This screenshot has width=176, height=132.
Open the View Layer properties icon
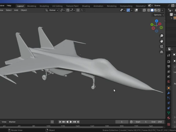coord(169,71)
